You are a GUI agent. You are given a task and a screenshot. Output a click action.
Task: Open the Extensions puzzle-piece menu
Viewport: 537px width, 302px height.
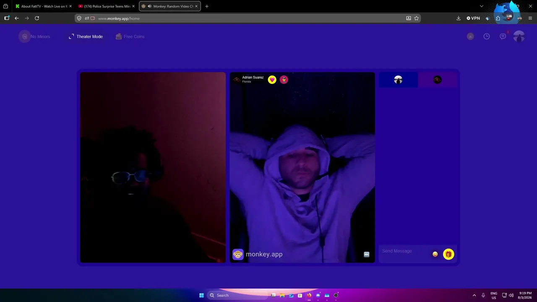[498, 18]
